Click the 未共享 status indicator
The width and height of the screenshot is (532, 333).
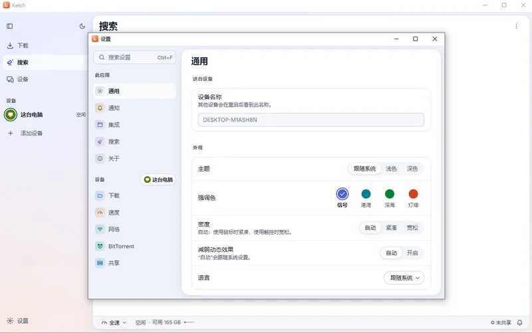501,322
